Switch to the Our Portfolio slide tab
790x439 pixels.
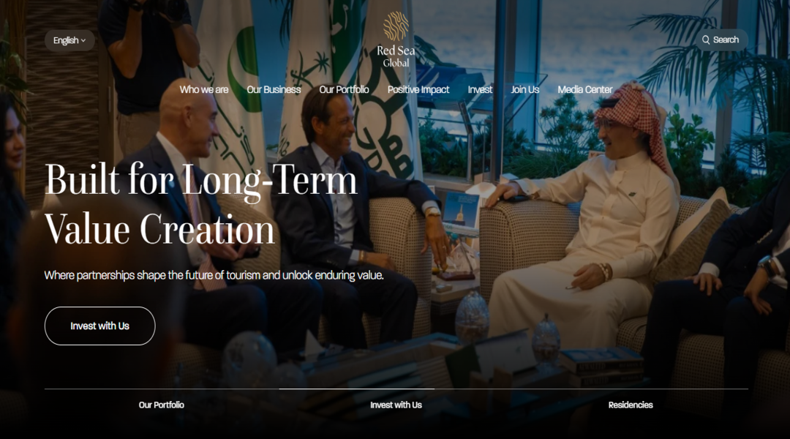pos(161,405)
